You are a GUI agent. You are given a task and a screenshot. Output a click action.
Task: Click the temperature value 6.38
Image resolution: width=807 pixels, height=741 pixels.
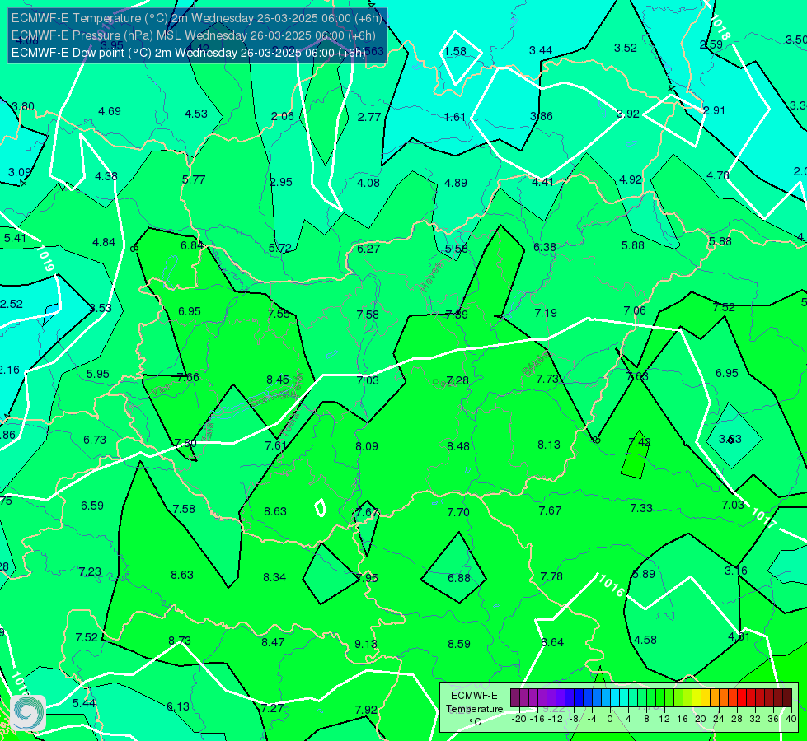click(x=545, y=247)
